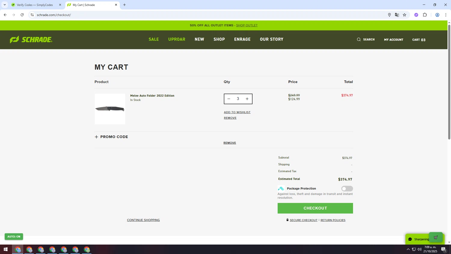
Task: Open Secure Checkout link
Action: coord(303,220)
